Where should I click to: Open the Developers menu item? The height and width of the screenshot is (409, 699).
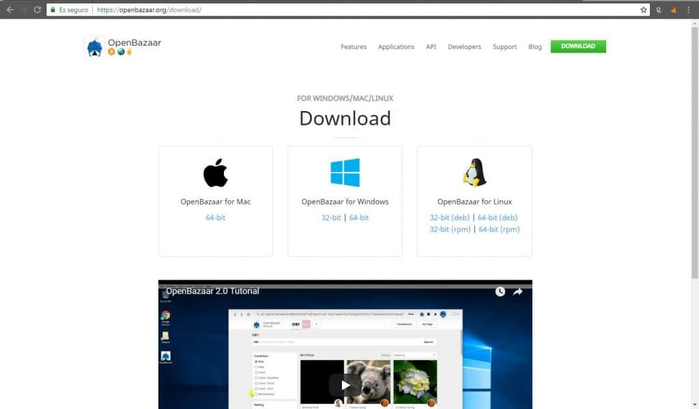point(464,47)
